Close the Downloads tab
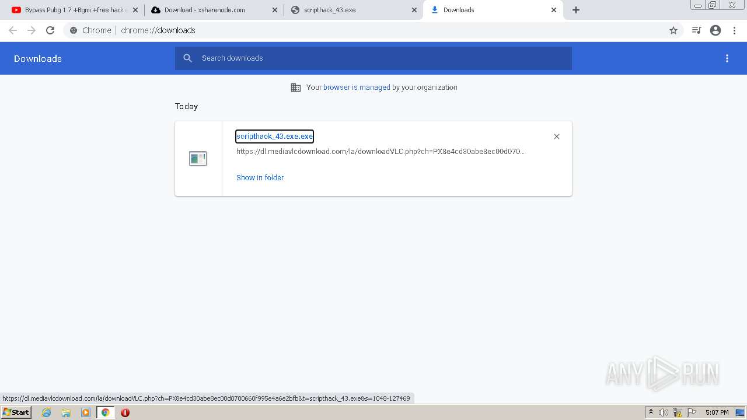Viewport: 747px width, 420px height. 554,10
